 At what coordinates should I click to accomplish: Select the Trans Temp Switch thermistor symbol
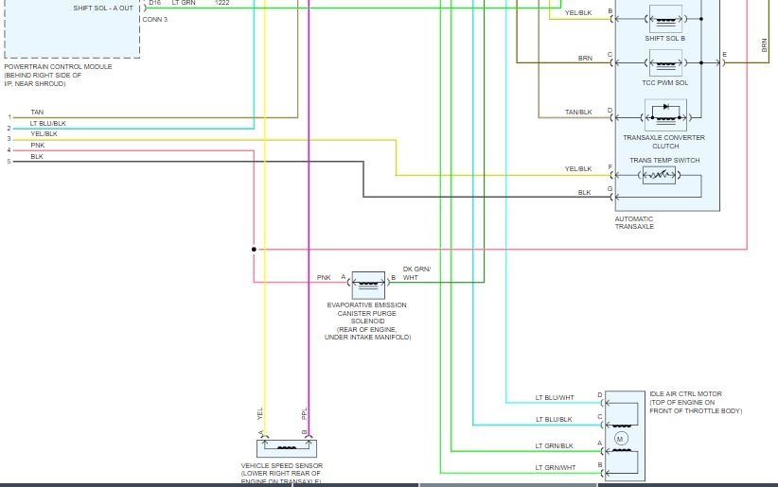point(659,175)
